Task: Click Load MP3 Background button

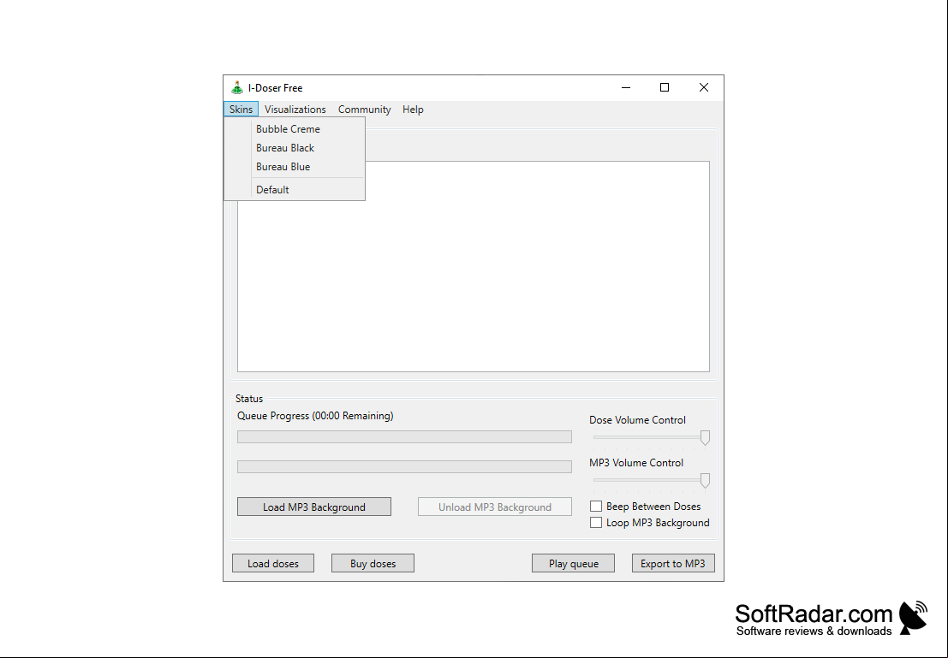Action: [x=314, y=507]
